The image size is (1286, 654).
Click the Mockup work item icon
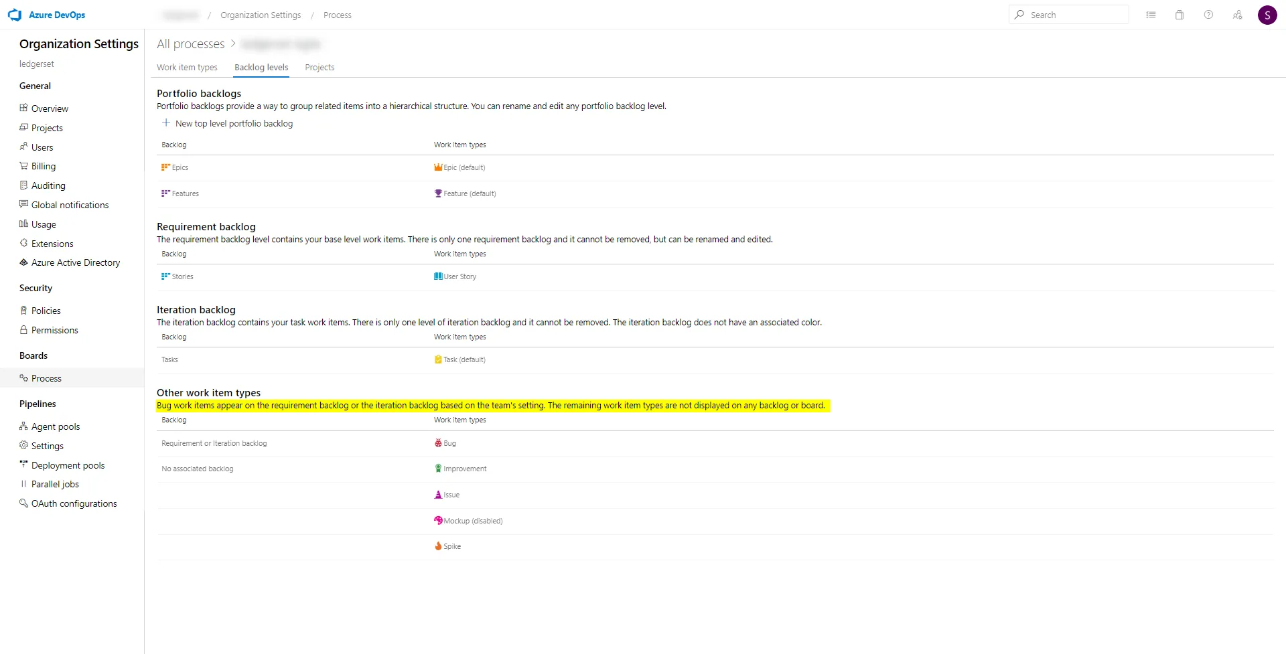[x=438, y=520]
